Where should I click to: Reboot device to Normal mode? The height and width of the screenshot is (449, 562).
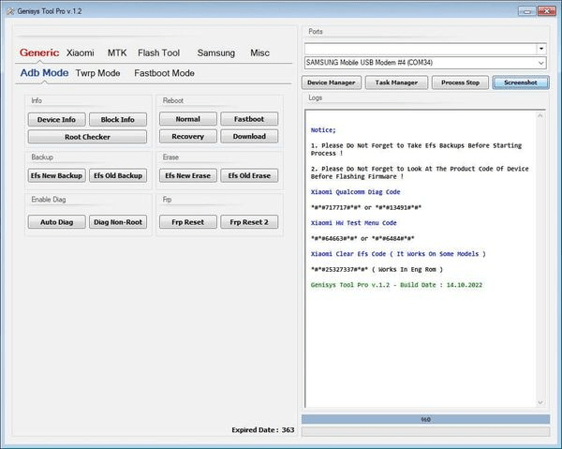coord(188,119)
